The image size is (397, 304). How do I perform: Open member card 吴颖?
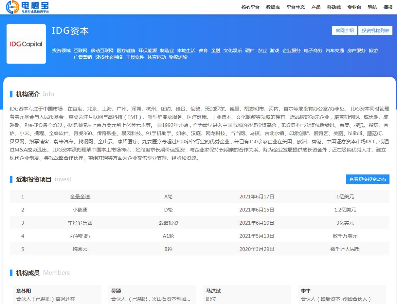152,294
